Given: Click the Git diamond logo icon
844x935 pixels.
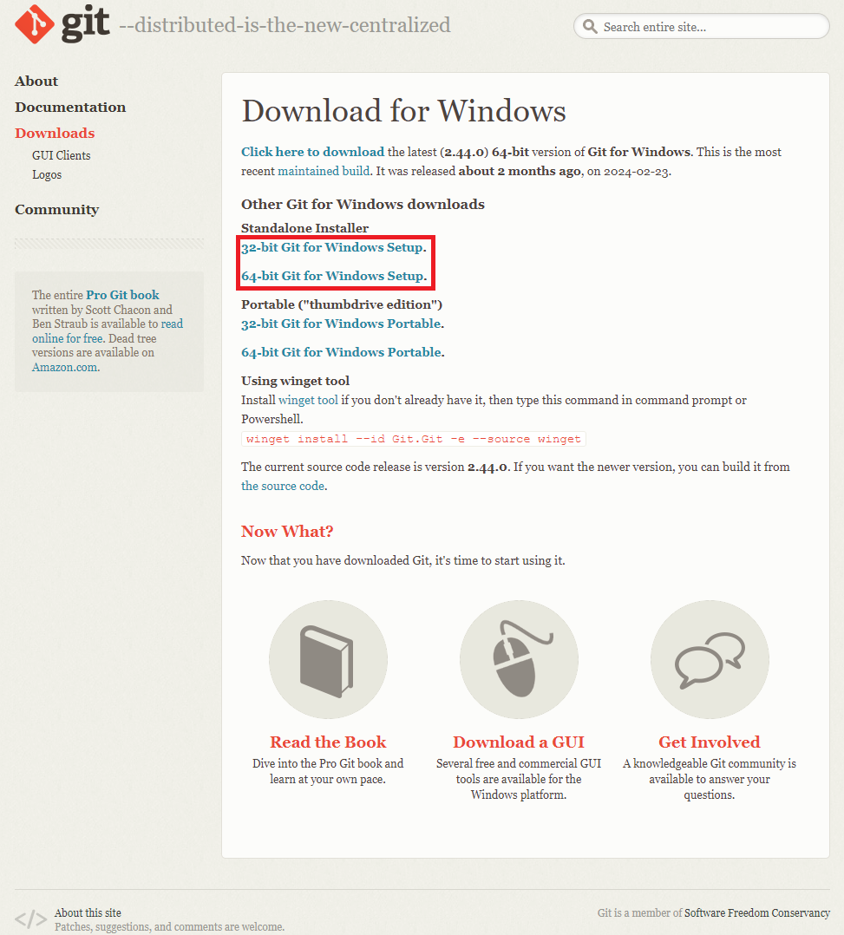Looking at the screenshot, I should click(35, 24).
